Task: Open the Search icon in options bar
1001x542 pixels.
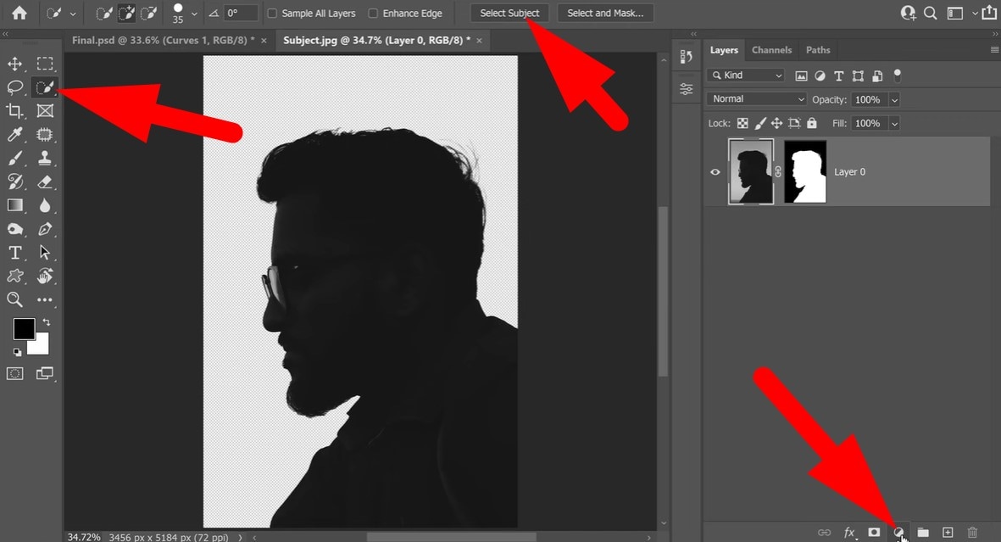Action: (x=931, y=13)
